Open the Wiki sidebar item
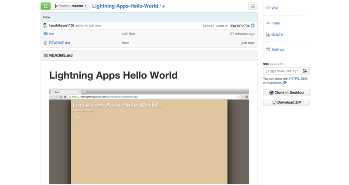 click(x=275, y=8)
